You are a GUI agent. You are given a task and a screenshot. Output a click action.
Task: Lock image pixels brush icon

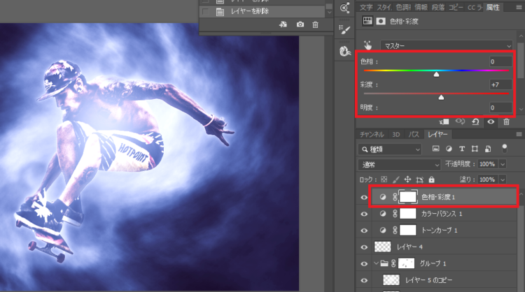point(395,180)
